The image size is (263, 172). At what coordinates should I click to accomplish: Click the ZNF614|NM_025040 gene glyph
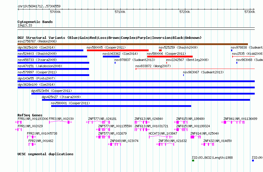click(196, 137)
